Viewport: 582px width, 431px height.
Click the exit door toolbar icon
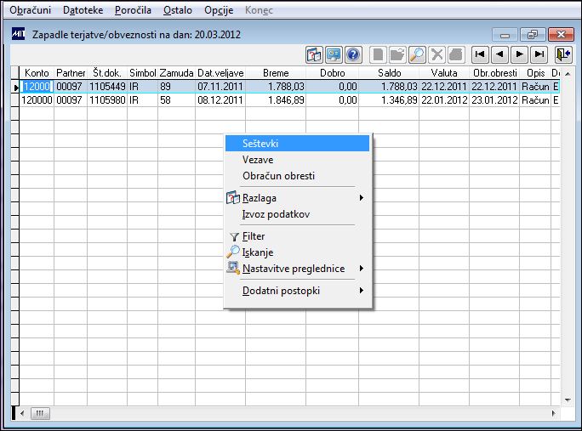pyautogui.click(x=563, y=55)
